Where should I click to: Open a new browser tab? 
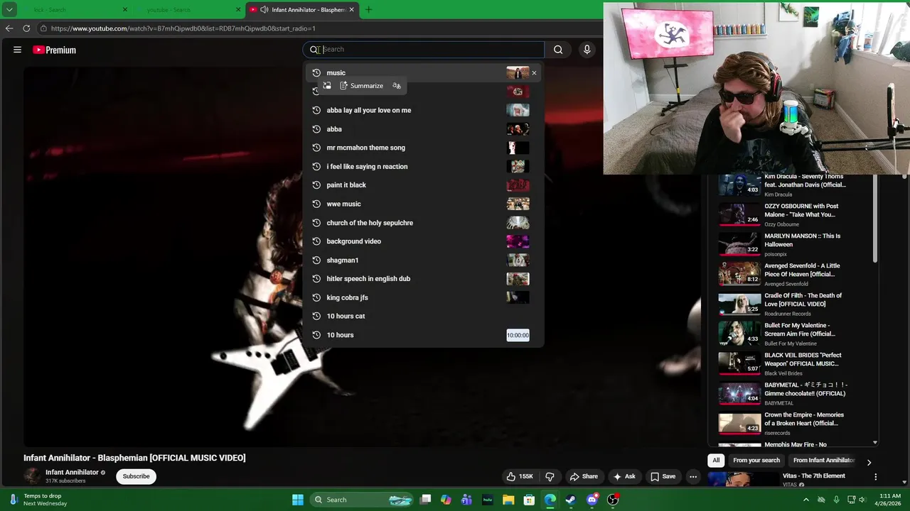tap(368, 10)
